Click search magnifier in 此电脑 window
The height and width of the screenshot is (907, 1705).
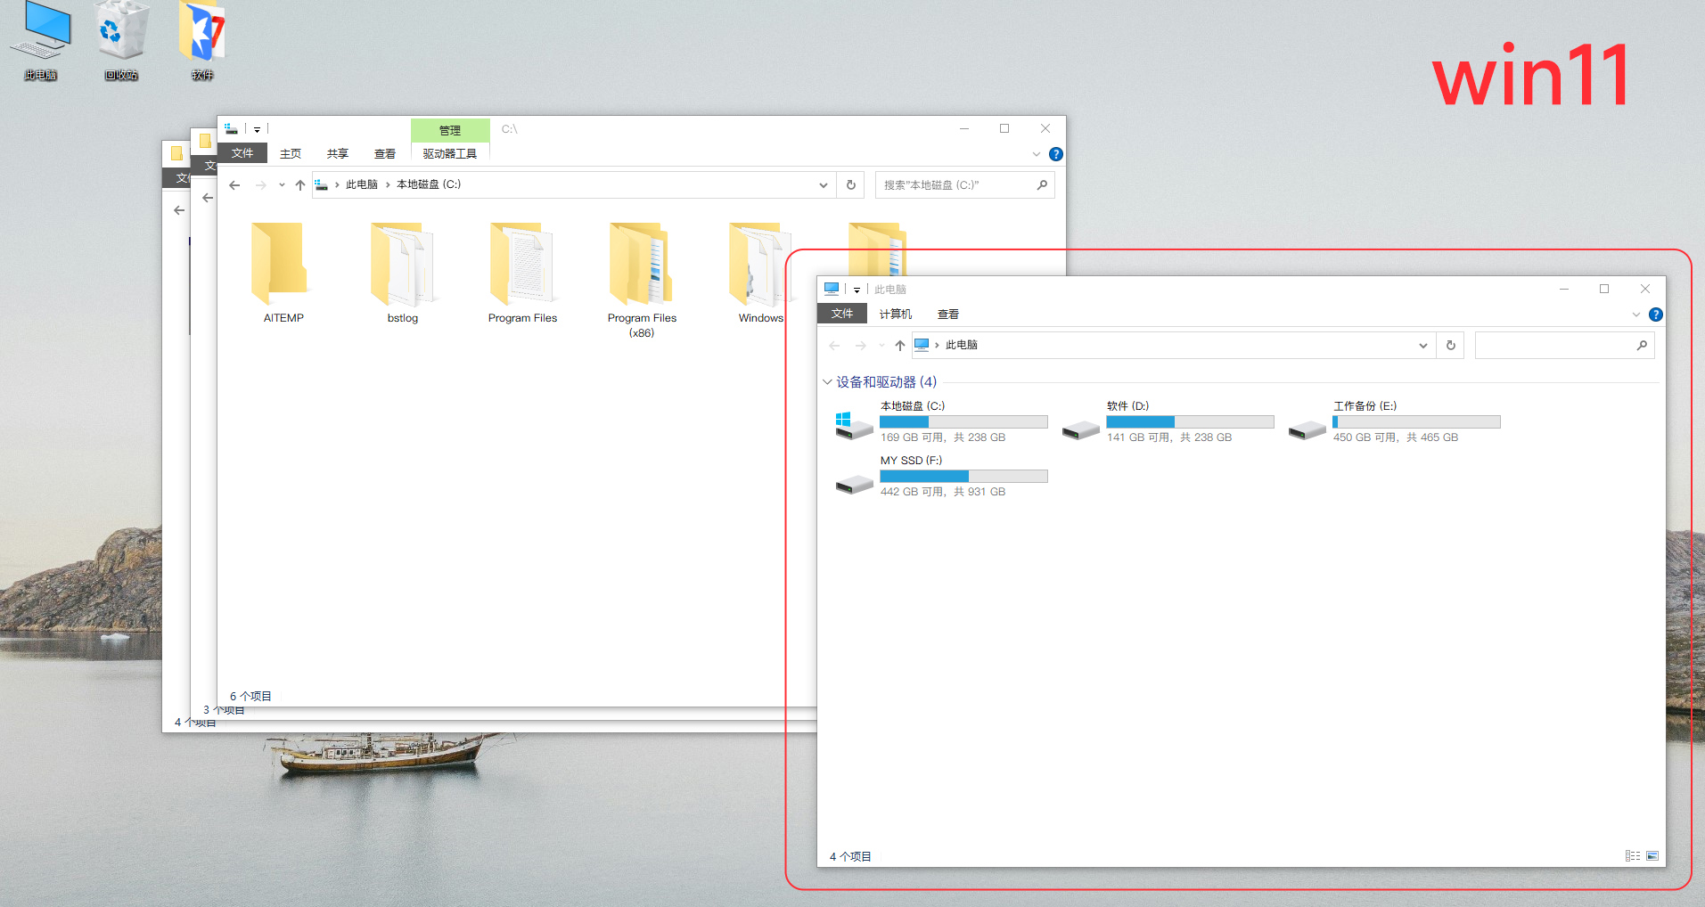(1642, 346)
